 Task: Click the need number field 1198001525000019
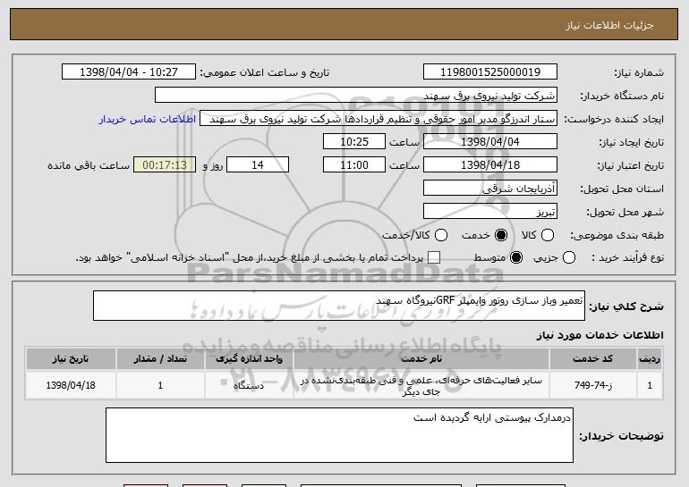490,72
